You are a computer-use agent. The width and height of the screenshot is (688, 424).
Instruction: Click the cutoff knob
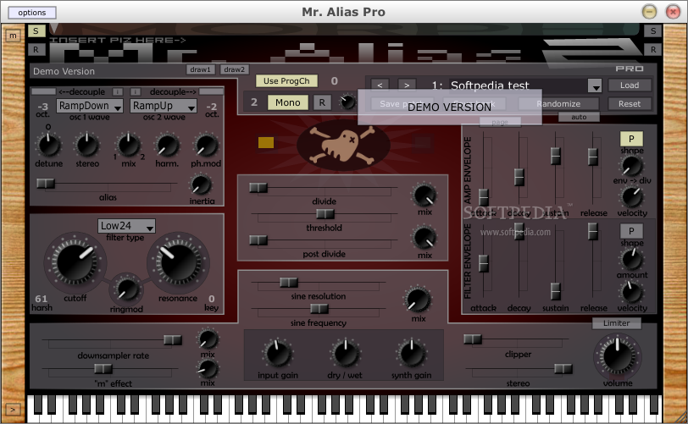tap(75, 262)
